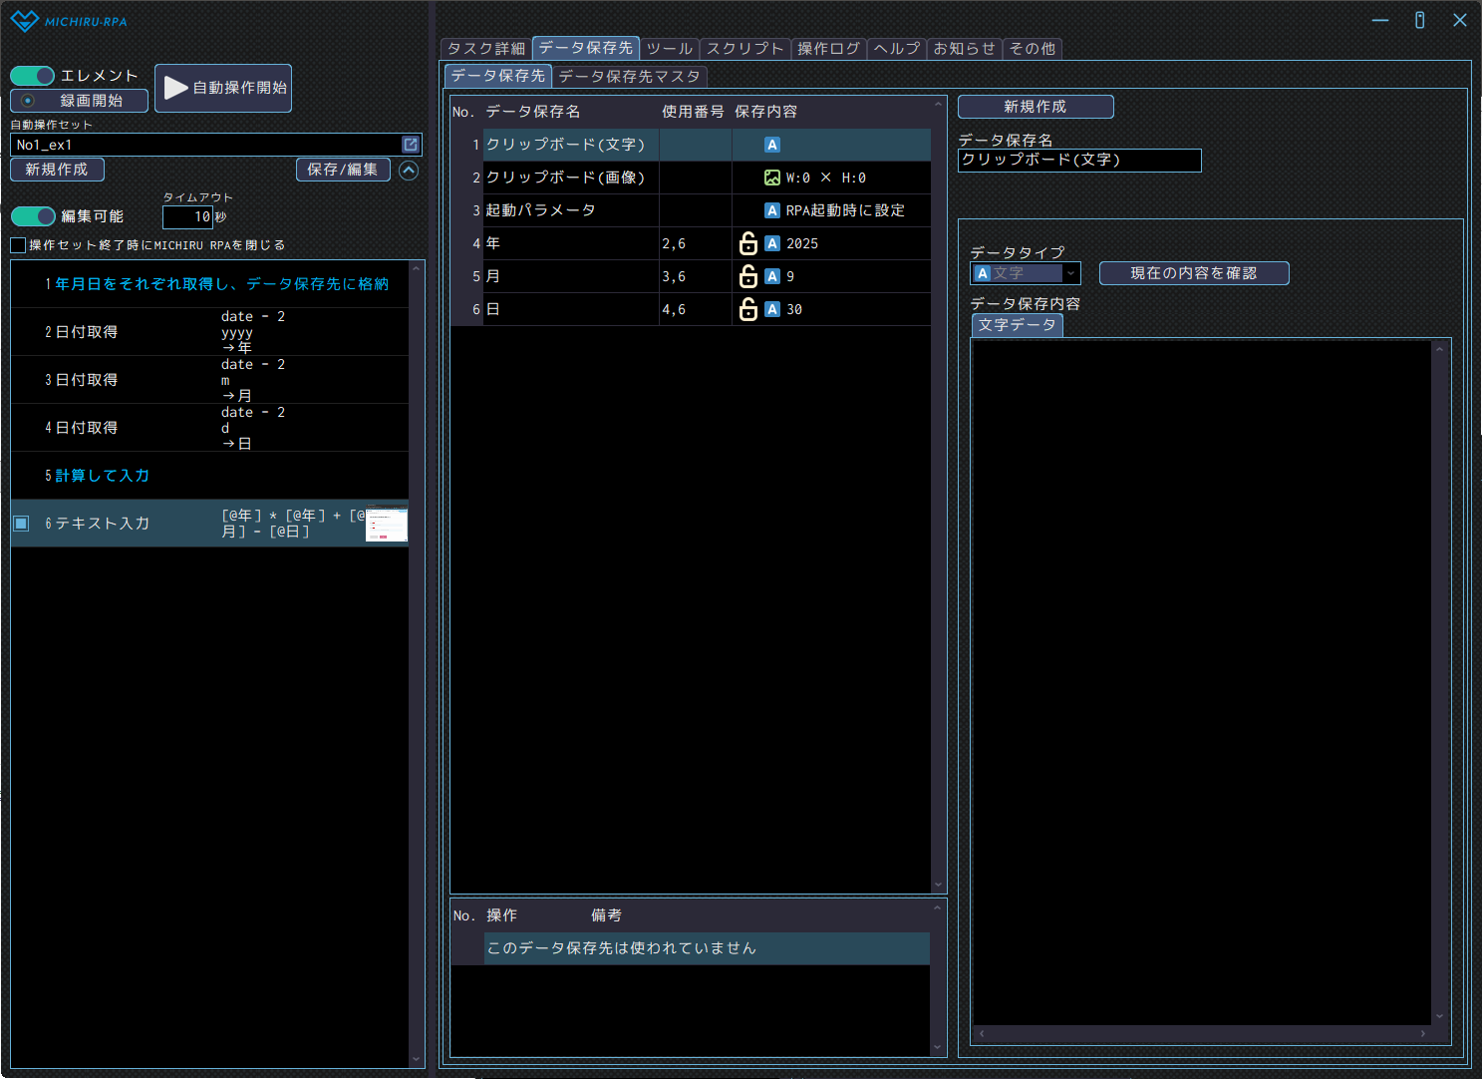Viewport: 1482px width, 1079px height.
Task: Click the MICHIRU-RPA logo icon
Action: click(x=24, y=21)
